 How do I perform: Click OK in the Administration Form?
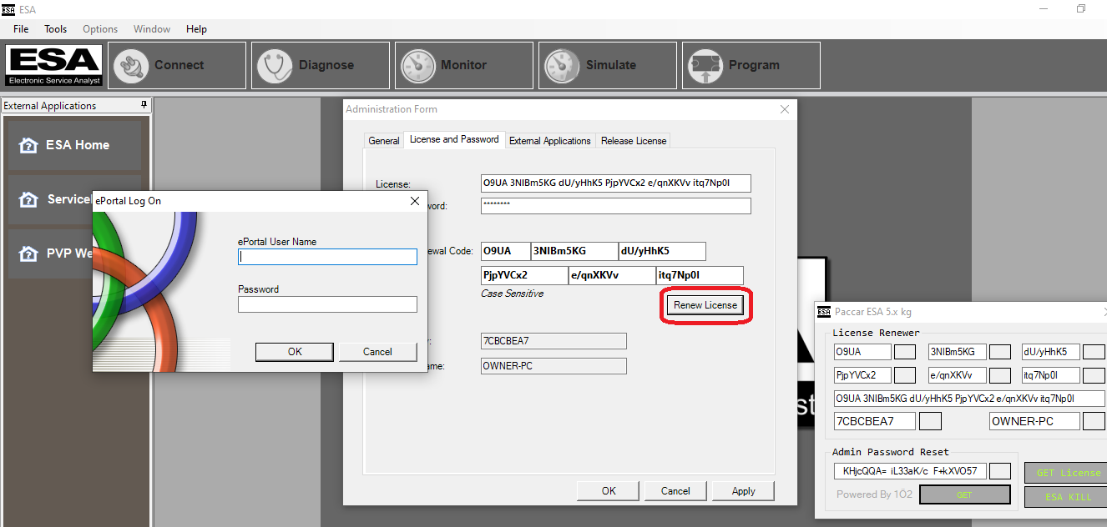coord(609,491)
